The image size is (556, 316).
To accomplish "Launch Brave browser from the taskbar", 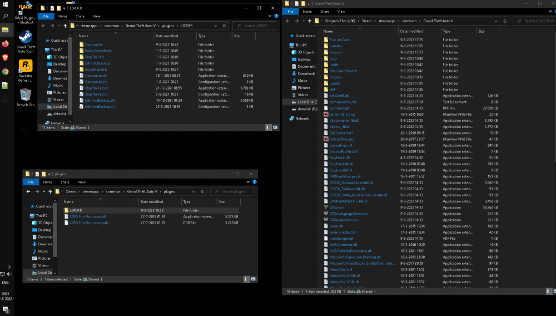I will click(5, 57).
